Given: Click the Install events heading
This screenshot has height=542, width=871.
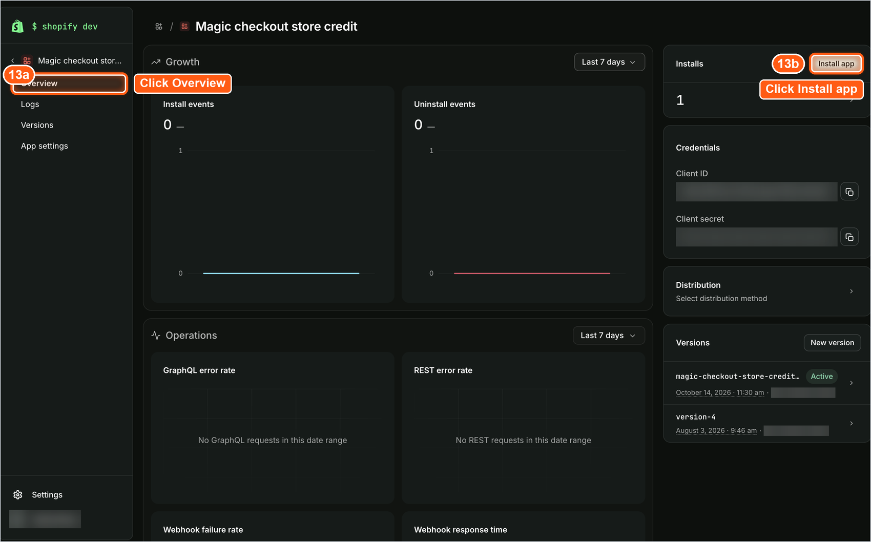Looking at the screenshot, I should tap(189, 104).
